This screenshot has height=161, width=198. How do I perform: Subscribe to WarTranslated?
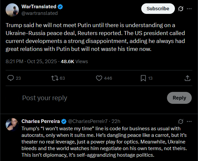158,9
